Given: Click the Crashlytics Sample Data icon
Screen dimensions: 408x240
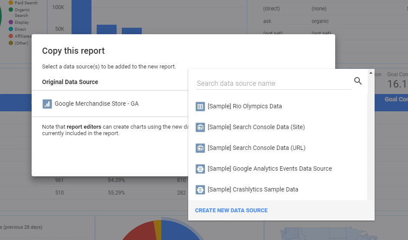Looking at the screenshot, I should [x=200, y=190].
